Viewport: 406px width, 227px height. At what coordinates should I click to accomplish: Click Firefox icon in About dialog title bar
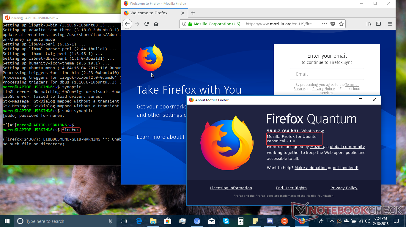coord(191,100)
